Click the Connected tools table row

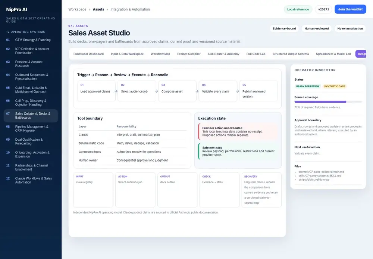[x=132, y=152]
